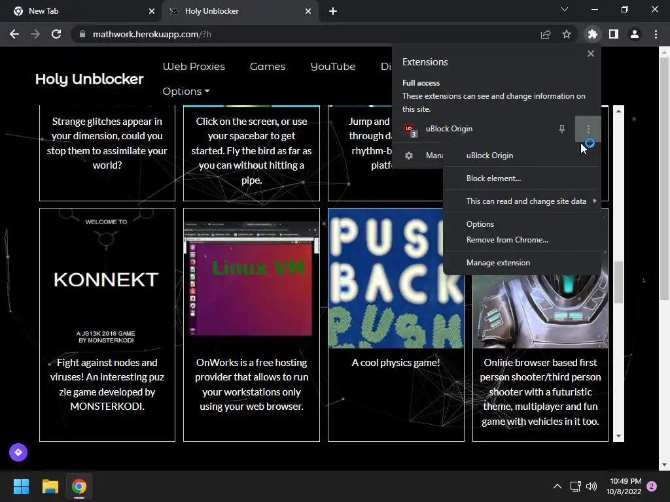Toggle the Extensions puzzle icon
Image resolution: width=670 pixels, height=502 pixels.
592,34
